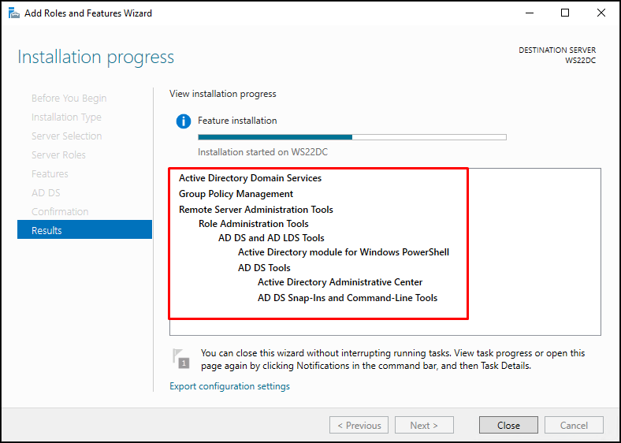Select the Server Selection step in the sidebar
The image size is (621, 443).
pyautogui.click(x=66, y=136)
